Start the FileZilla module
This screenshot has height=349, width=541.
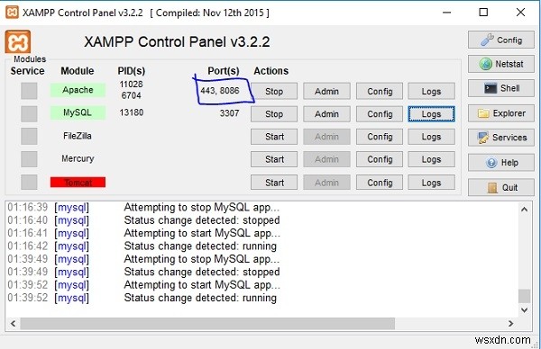pyautogui.click(x=274, y=137)
